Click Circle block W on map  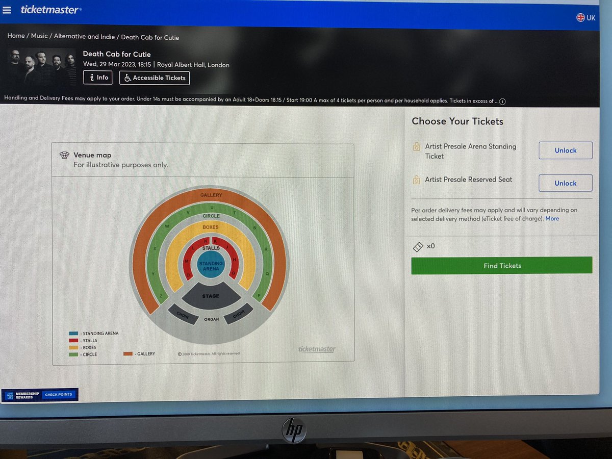pyautogui.click(x=167, y=226)
